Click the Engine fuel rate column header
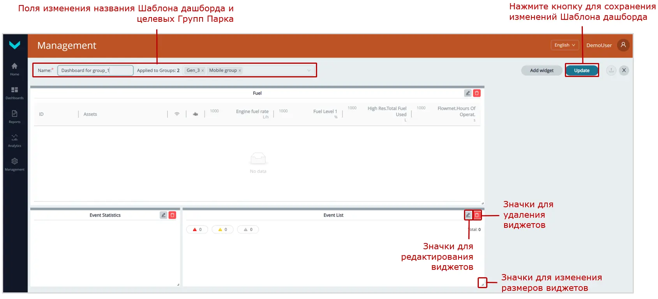 (x=252, y=112)
